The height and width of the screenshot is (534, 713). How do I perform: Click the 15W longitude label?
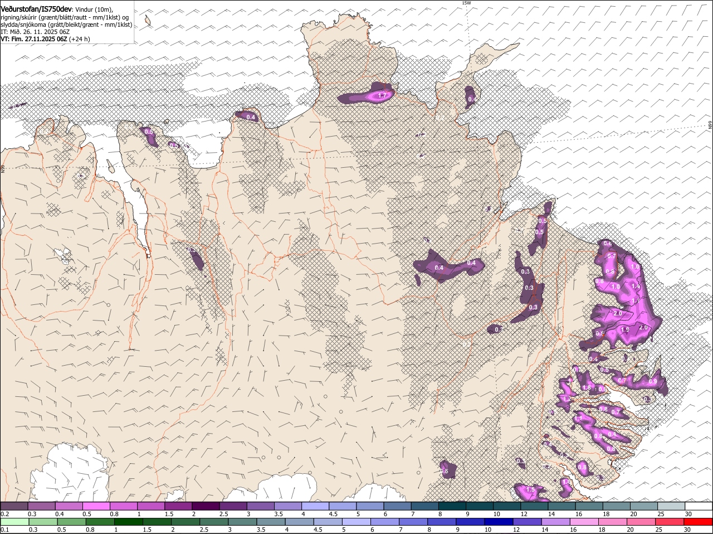coord(466,3)
